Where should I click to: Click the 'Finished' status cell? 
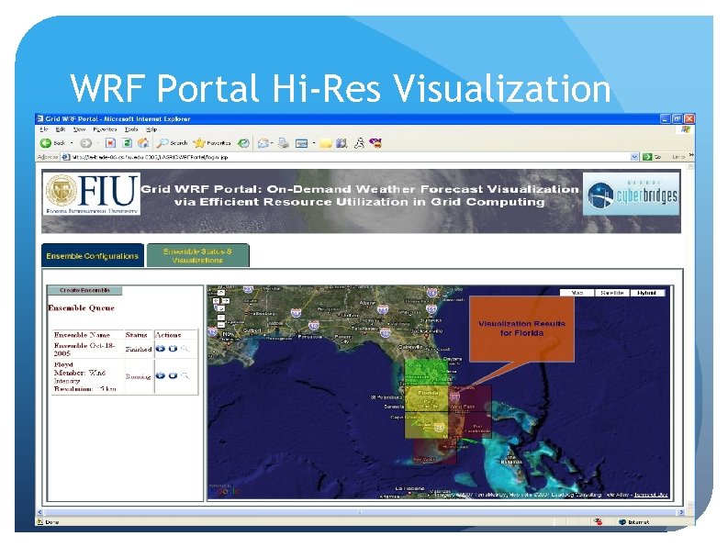(139, 349)
